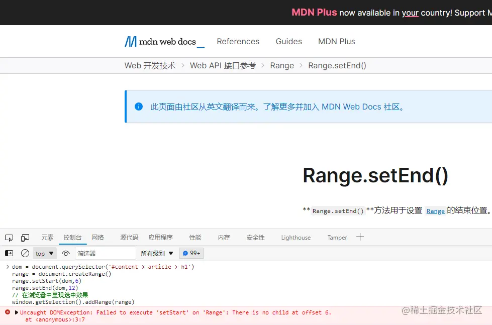Follow the inline Range code link
Screen dimensions: 492x325
(436, 211)
